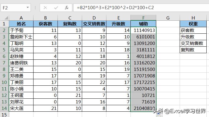Click cell with value 17071908
209x117 pixels.
pyautogui.click(x=143, y=76)
